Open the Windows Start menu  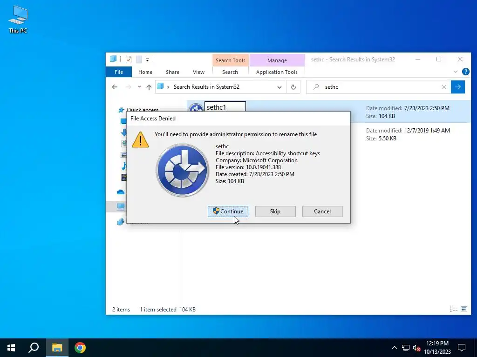pos(11,348)
